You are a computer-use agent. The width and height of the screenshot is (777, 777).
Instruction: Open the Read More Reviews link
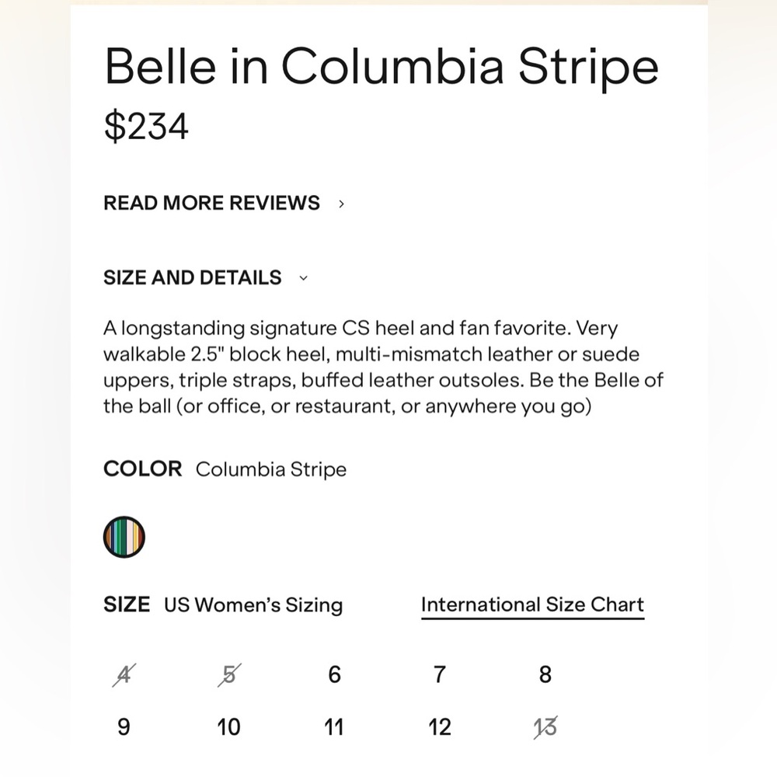211,203
